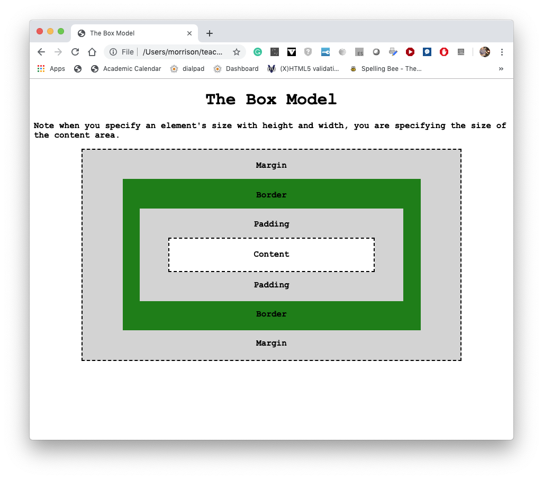Bookmark this page with the star
The image size is (543, 479).
tap(237, 52)
